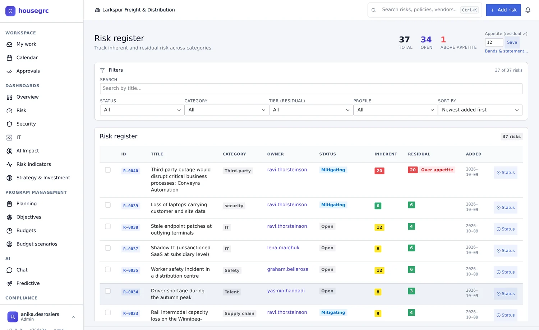Click the Strategy & Investment target icon
This screenshot has height=330, width=539.
(9, 178)
